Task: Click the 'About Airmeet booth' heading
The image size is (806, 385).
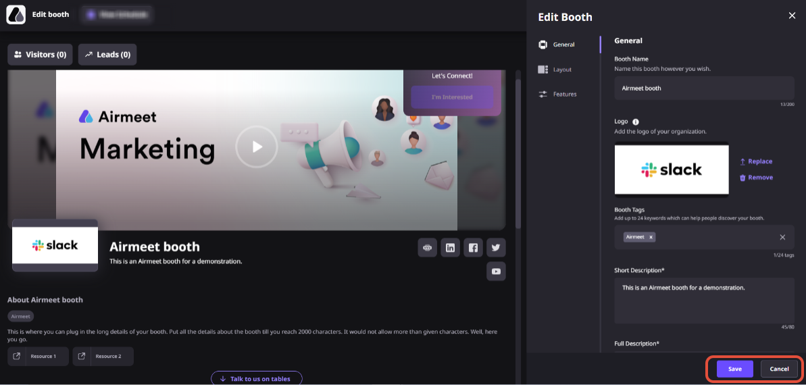Action: pos(45,300)
